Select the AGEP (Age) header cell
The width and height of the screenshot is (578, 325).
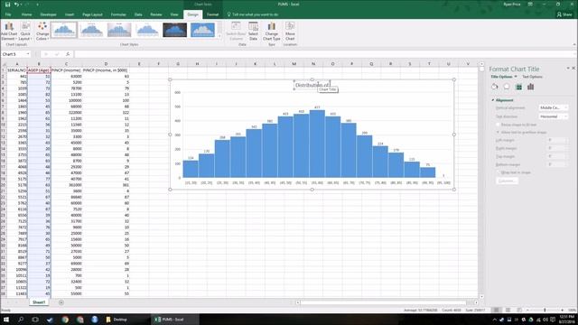39,70
